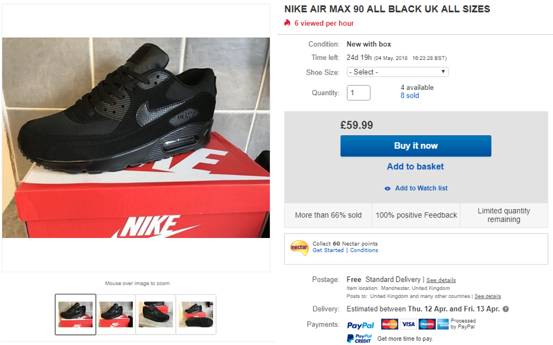This screenshot has width=553, height=345.
Task: Expand the Shoe Size dropdown arrow
Action: (444, 72)
